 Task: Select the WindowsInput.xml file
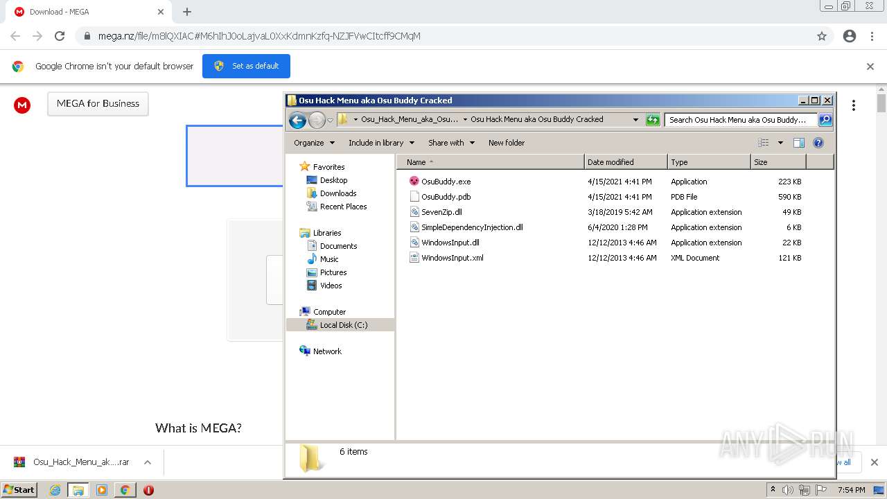pos(452,258)
